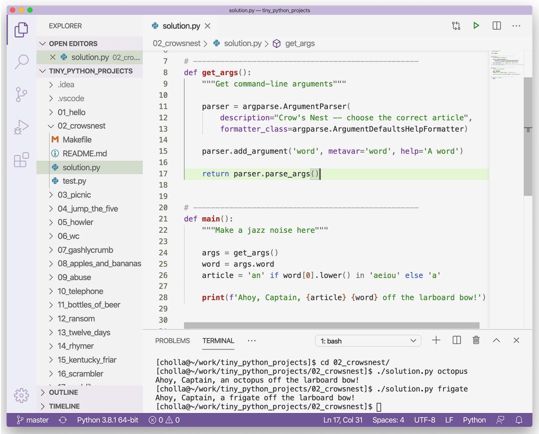Toggle the Explorer view icon
Screen dimensions: 539x434
21,30
